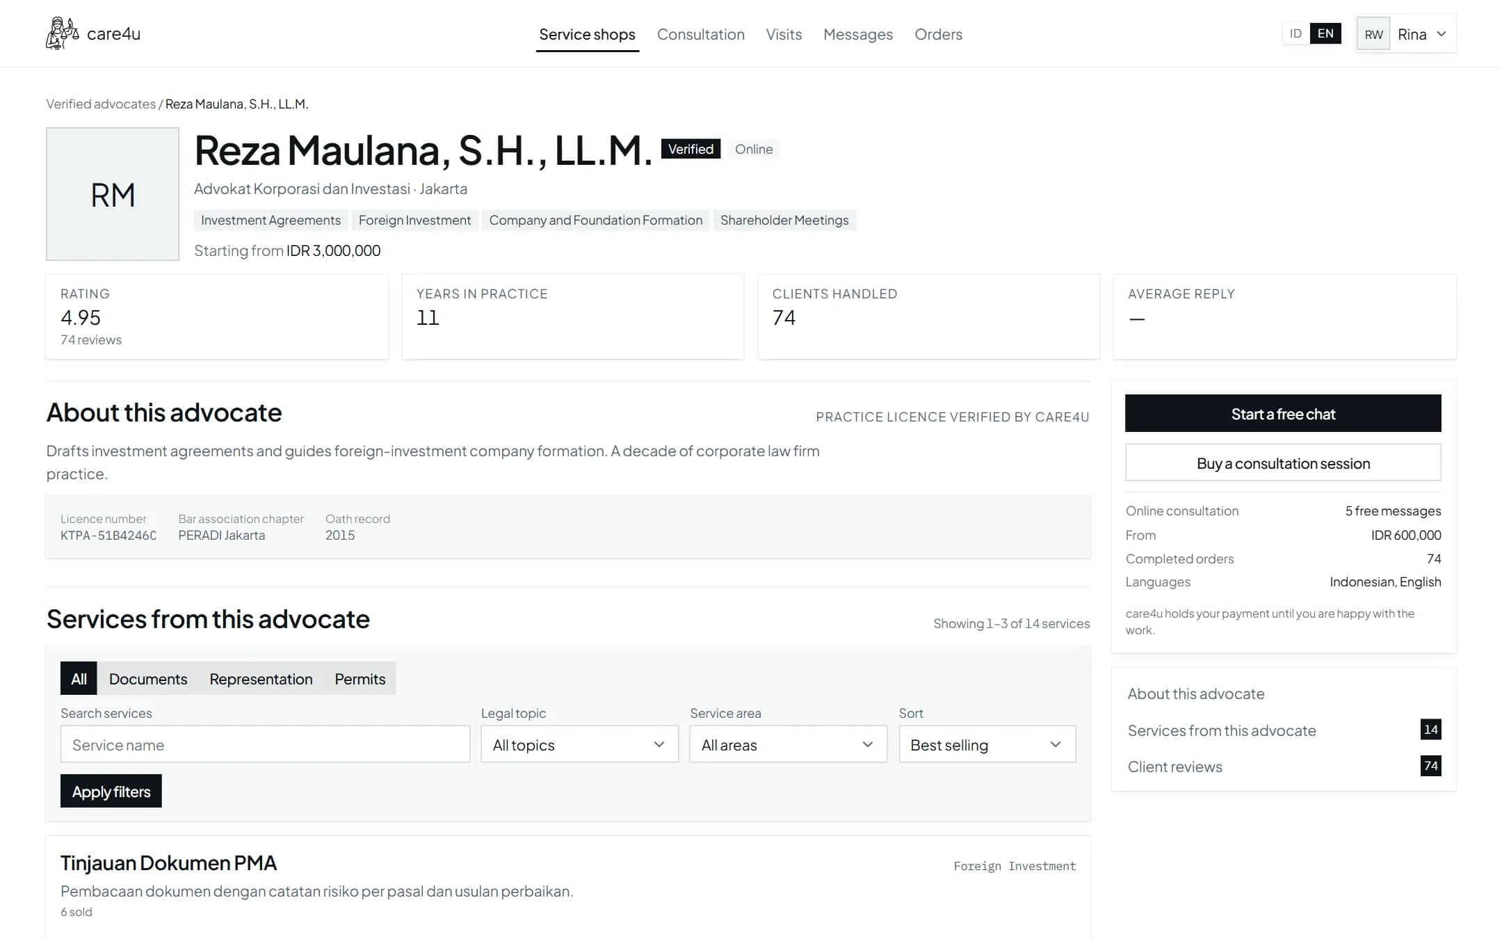Click the 14 services count badge
Image resolution: width=1502 pixels, height=939 pixels.
coord(1430,730)
